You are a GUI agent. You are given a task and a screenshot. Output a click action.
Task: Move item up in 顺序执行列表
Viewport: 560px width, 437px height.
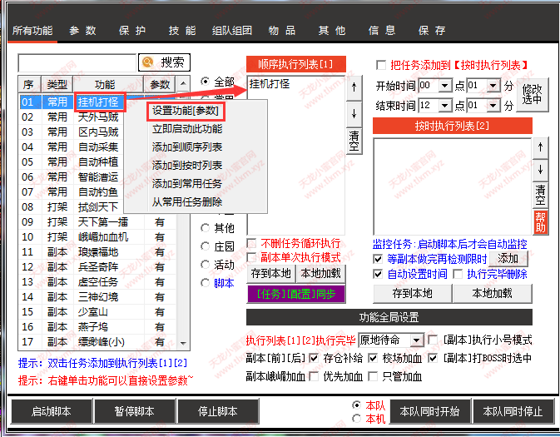tap(354, 87)
